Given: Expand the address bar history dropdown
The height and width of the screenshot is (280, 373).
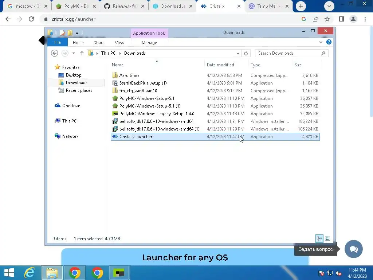Looking at the screenshot, I should point(238,53).
